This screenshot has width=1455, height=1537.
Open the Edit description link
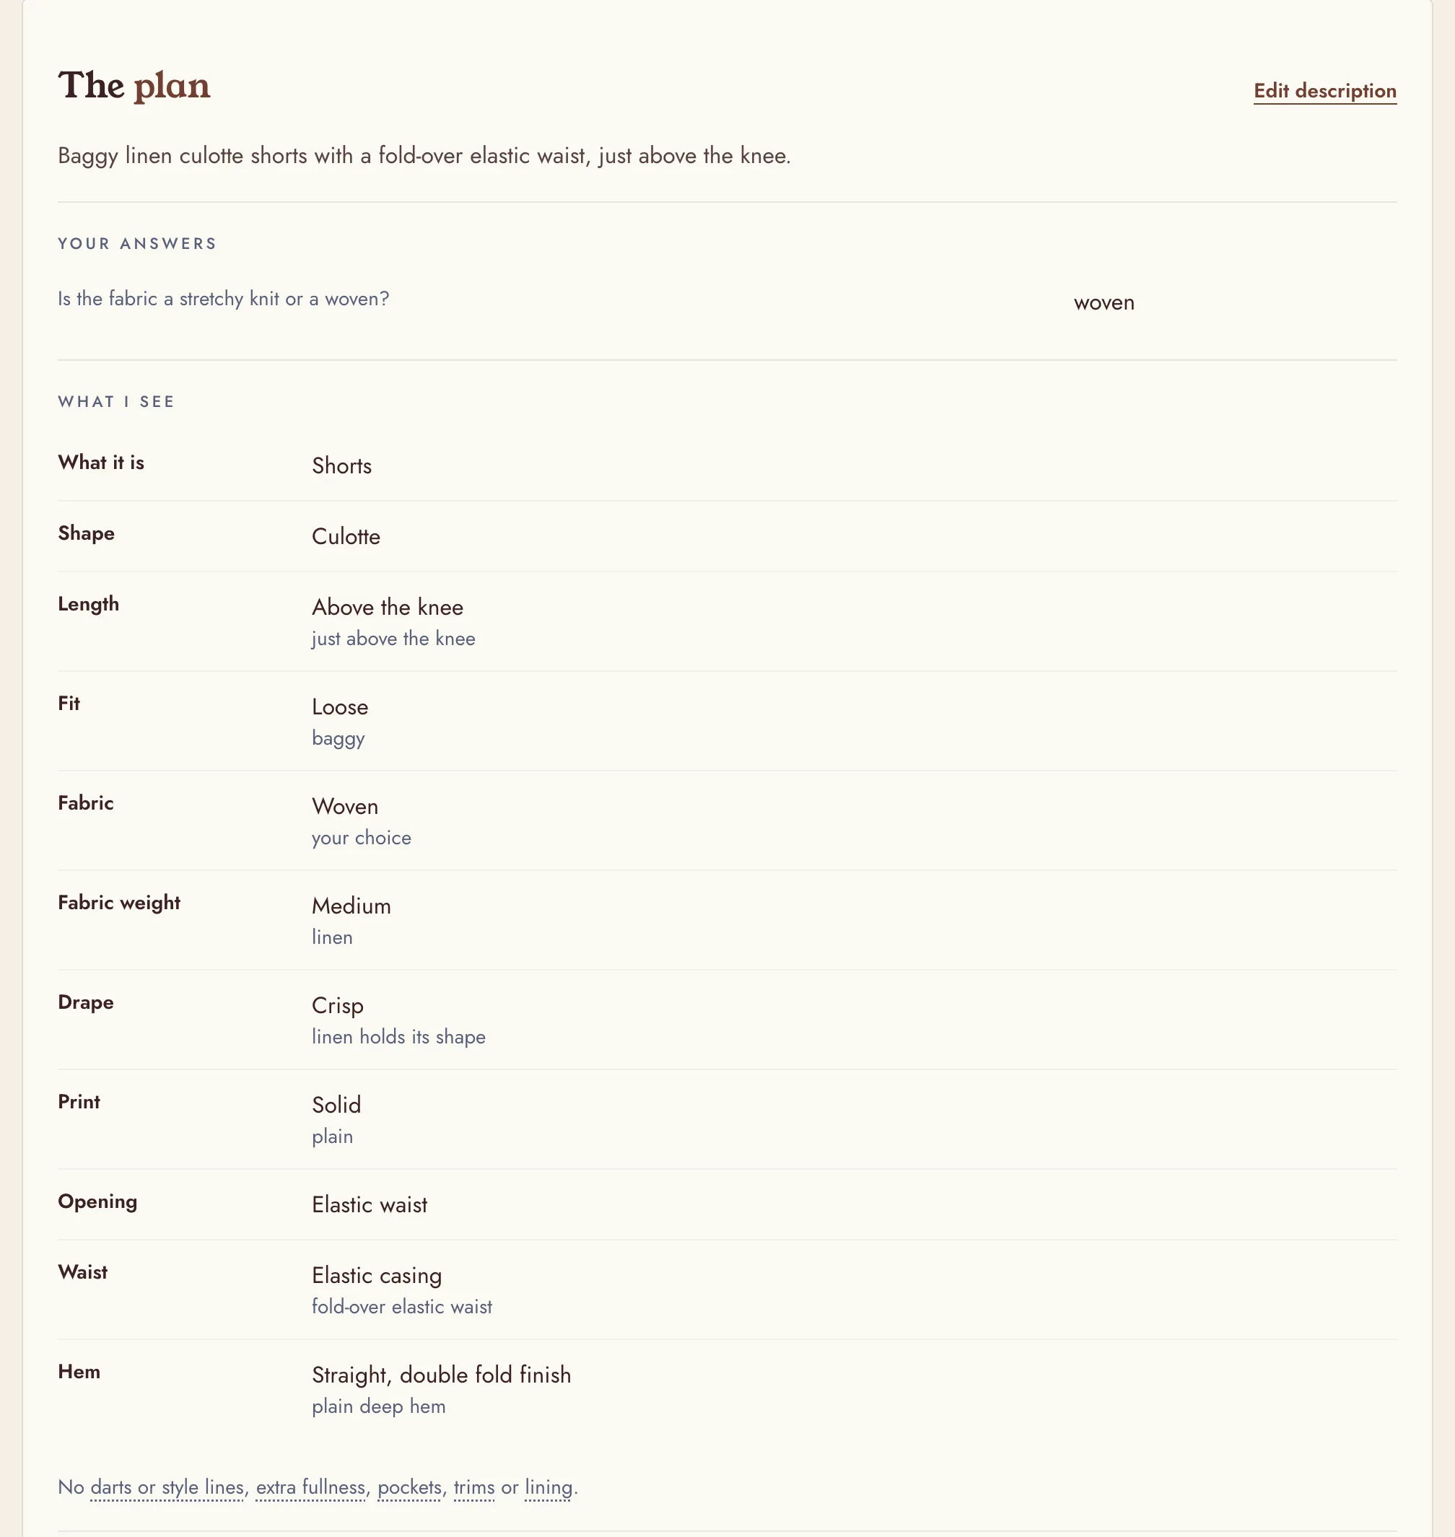(x=1324, y=91)
